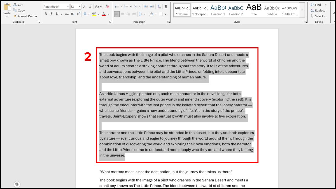Open line and paragraph spacing
Image resolution: width=336 pixels, height=189 pixels.
[x=141, y=14]
